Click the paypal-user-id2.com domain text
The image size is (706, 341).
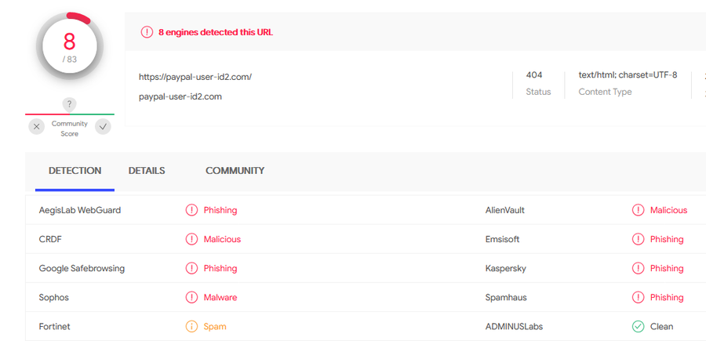[x=180, y=96]
